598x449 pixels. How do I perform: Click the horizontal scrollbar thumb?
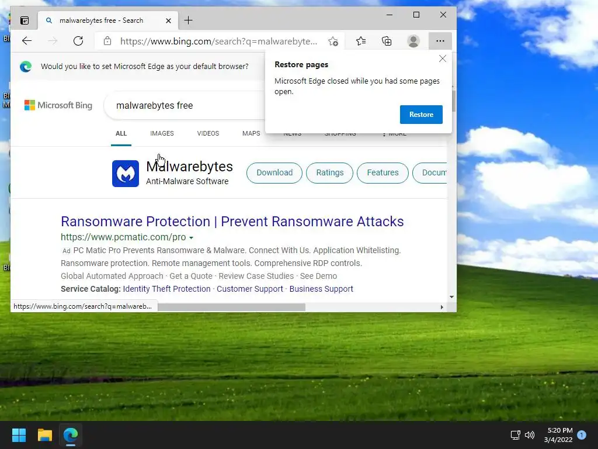(231, 307)
